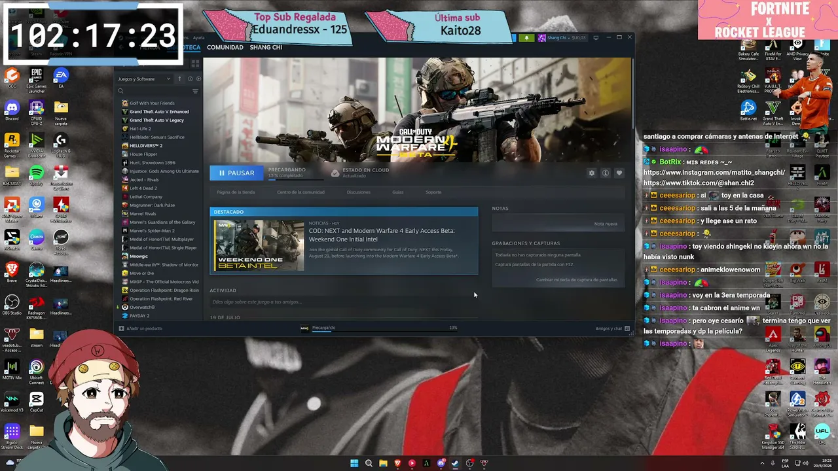Viewport: 838px width, 471px height.
Task: Open the Elgato Stream Deck desktop icon
Action: pyautogui.click(x=12, y=436)
